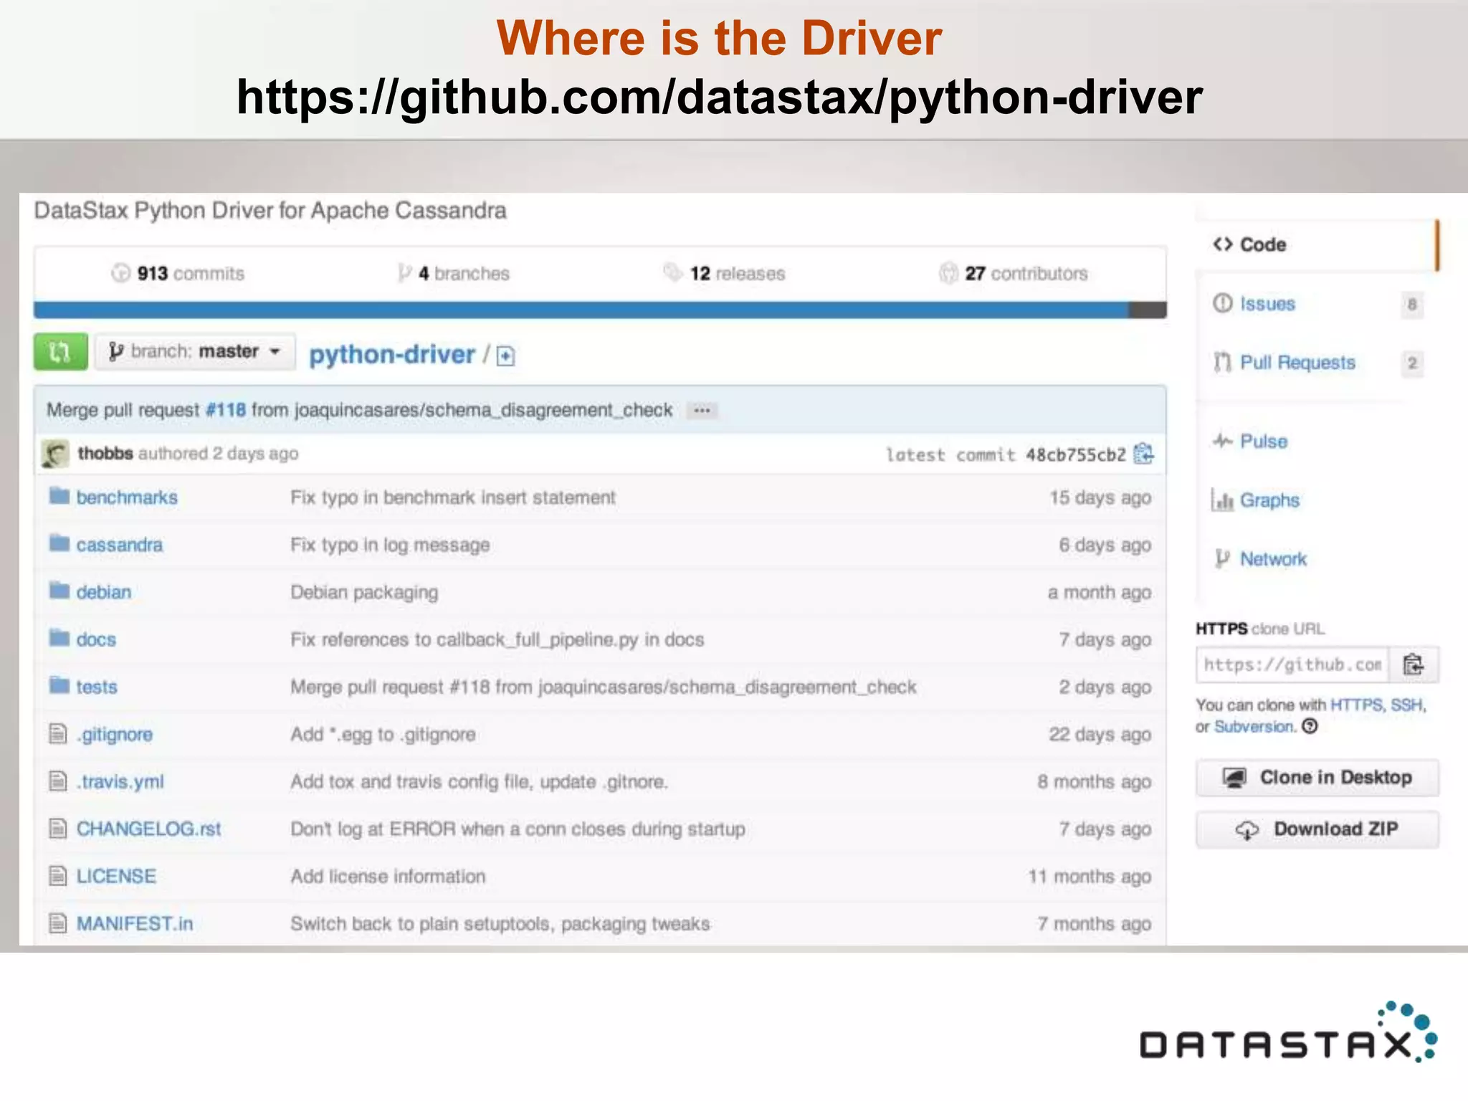Open the Pulse section
The height and width of the screenshot is (1101, 1468).
(x=1263, y=442)
